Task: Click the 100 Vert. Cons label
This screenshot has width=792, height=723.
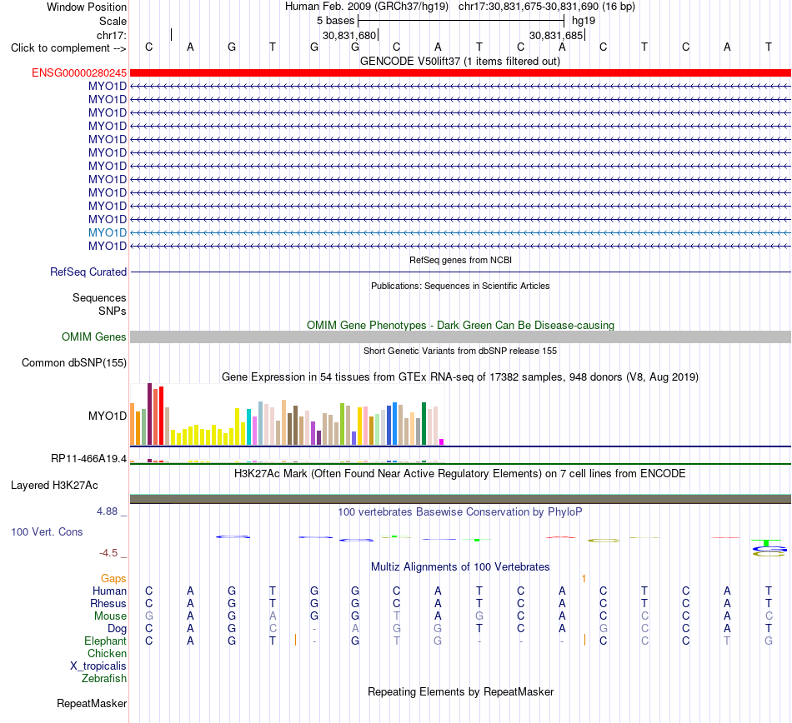Action: 47,531
